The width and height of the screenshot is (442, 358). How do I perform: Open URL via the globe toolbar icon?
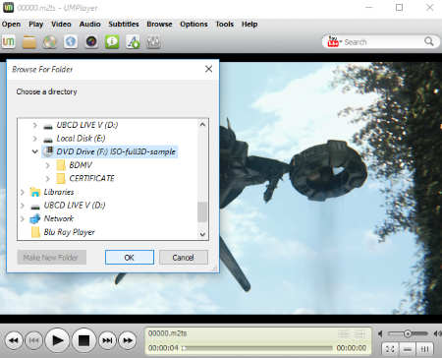pos(71,42)
